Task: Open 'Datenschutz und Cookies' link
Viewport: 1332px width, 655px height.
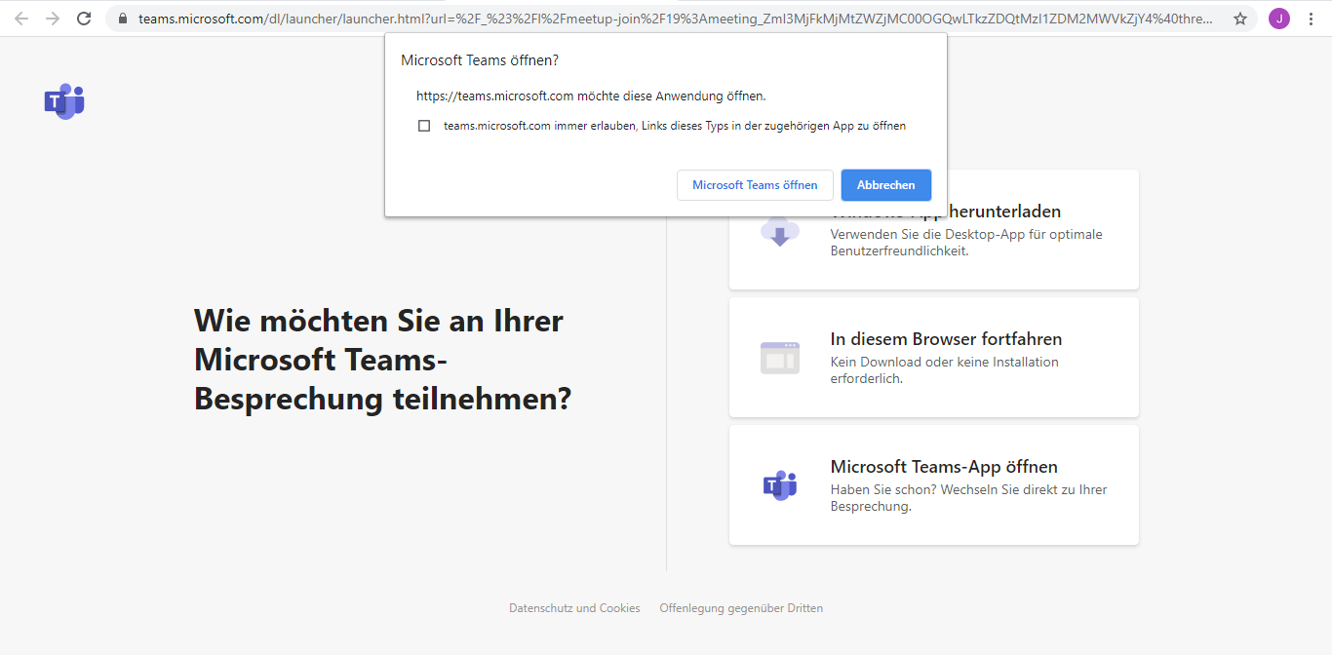Action: coord(574,608)
